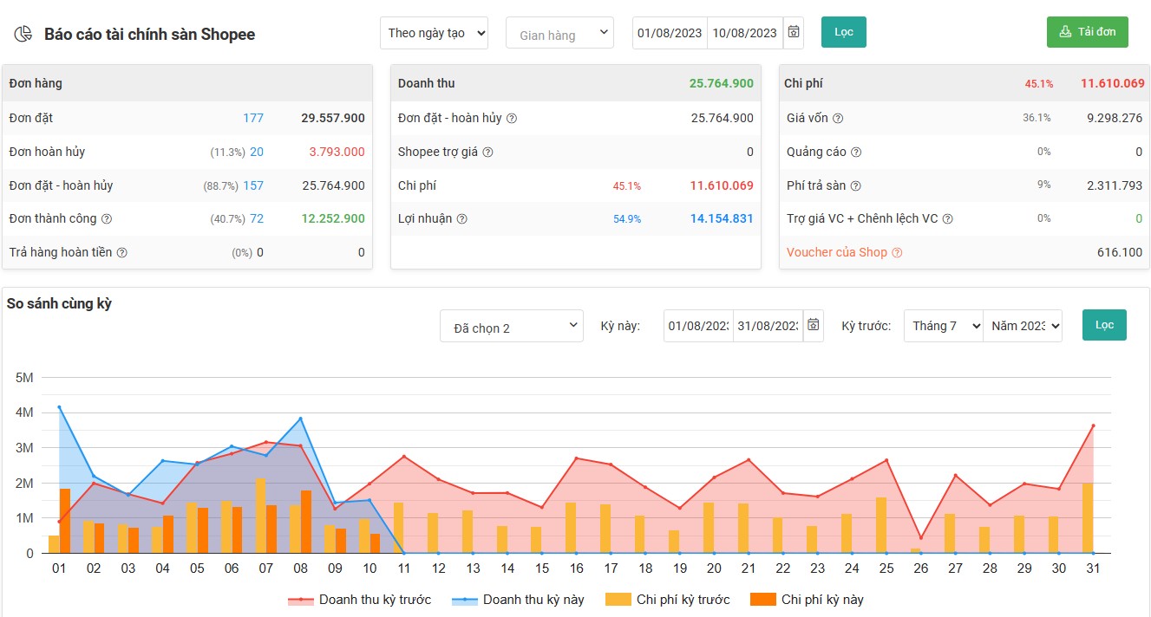Open the calendar icon beside 31/08/2023
The image size is (1151, 617).
pyautogui.click(x=814, y=325)
